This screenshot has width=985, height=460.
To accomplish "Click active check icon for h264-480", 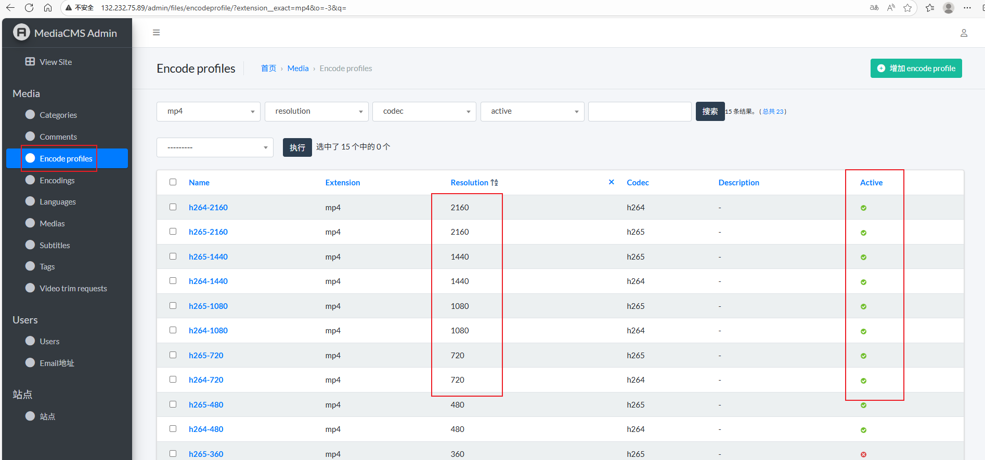I will [x=863, y=430].
